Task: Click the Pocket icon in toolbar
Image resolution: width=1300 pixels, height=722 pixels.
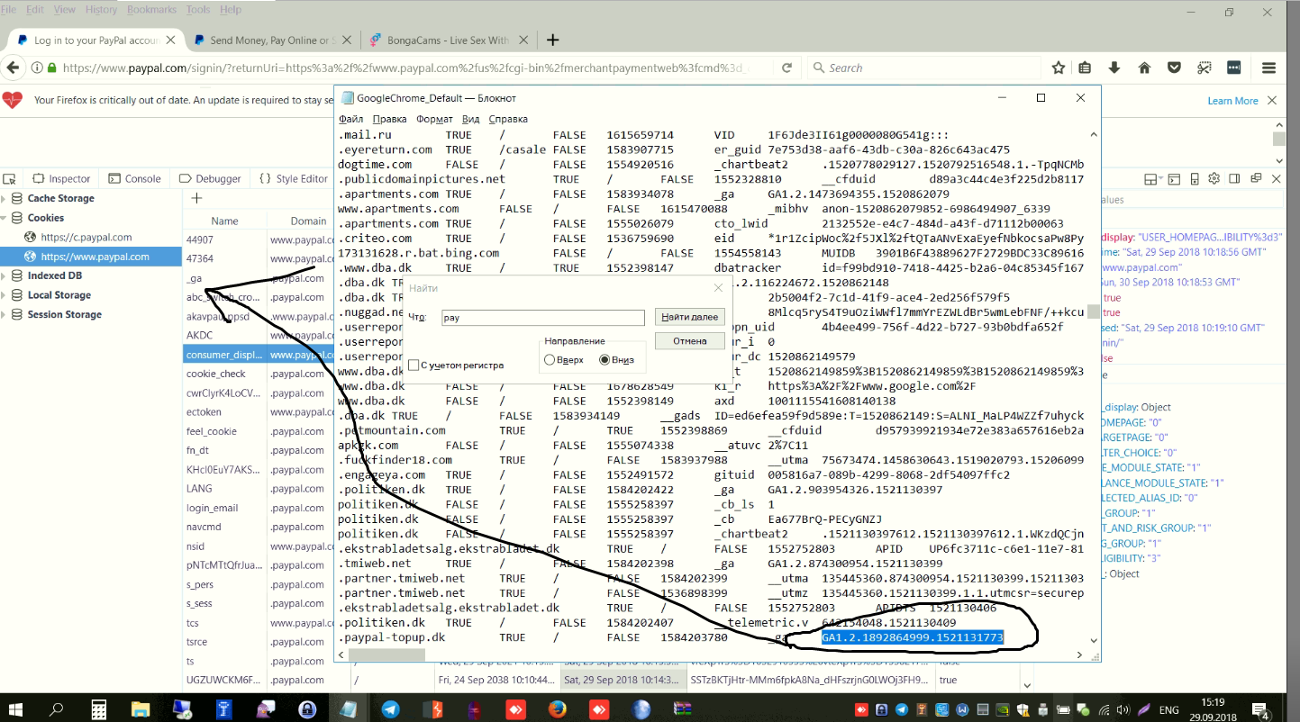Action: click(x=1175, y=68)
